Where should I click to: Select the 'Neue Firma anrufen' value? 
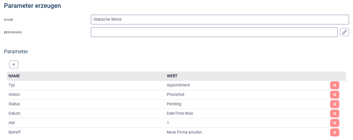(x=184, y=132)
